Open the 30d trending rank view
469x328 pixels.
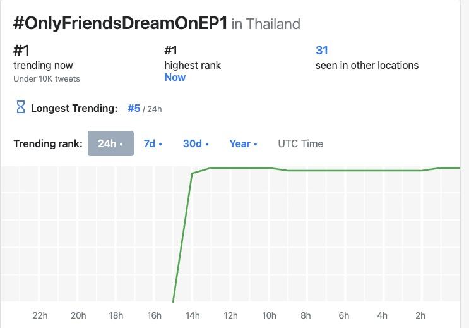pyautogui.click(x=196, y=143)
